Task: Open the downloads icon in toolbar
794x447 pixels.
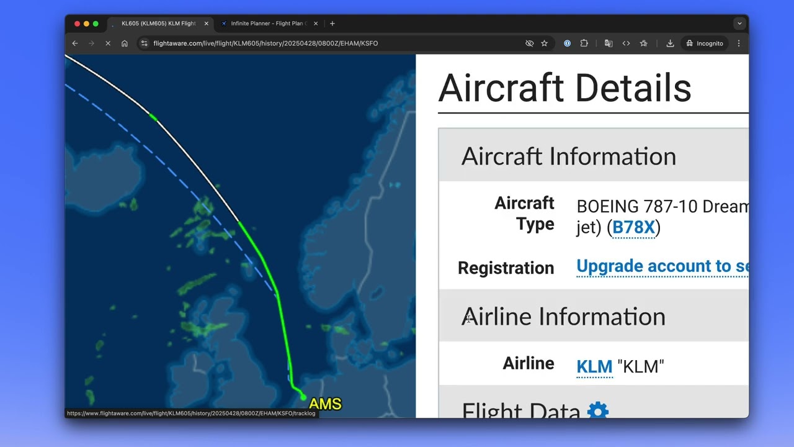Action: coord(670,43)
